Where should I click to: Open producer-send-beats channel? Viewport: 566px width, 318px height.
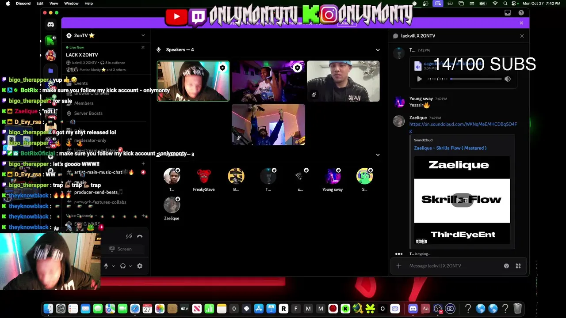(x=96, y=193)
